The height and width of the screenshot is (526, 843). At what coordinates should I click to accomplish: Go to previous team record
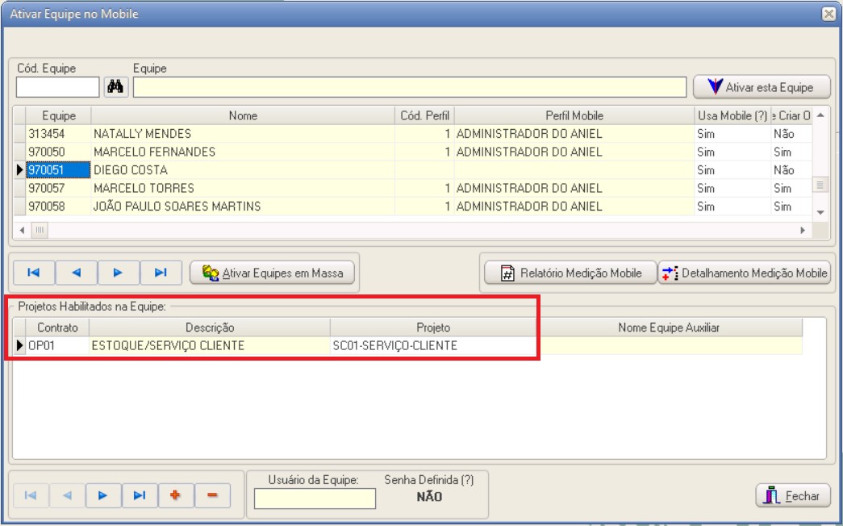(x=76, y=273)
